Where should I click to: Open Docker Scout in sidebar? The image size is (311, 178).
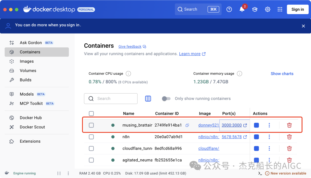tap(37, 127)
